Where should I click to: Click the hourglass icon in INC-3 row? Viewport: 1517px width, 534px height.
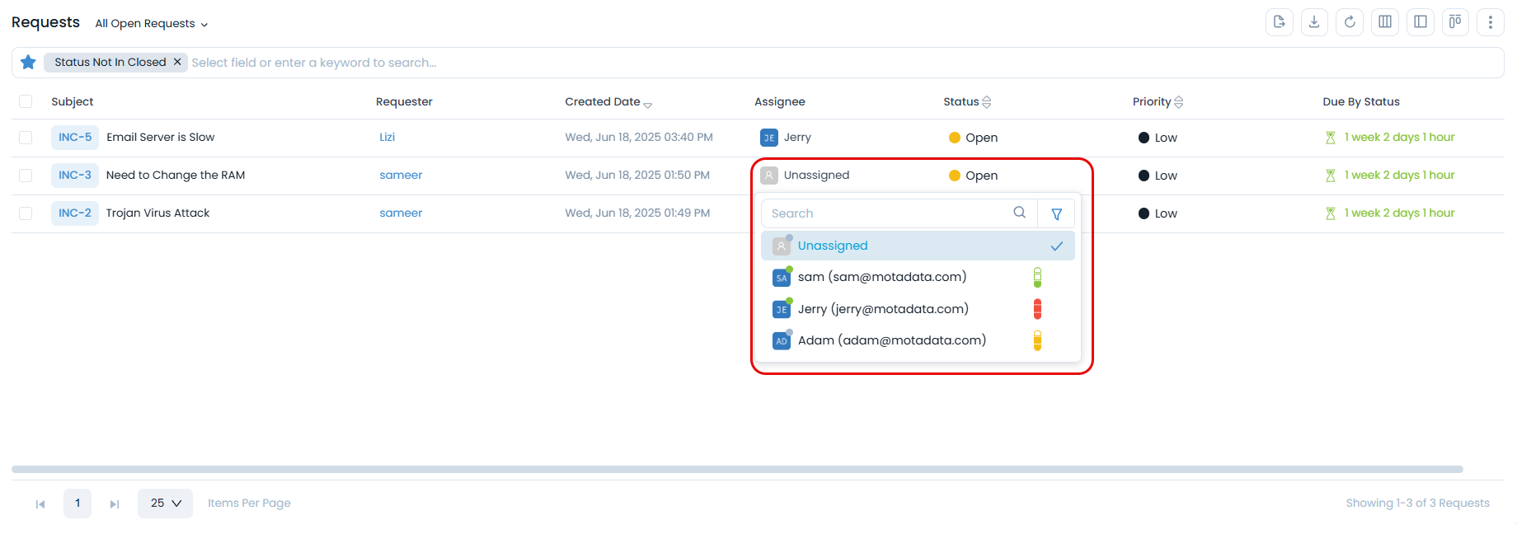[1330, 176]
